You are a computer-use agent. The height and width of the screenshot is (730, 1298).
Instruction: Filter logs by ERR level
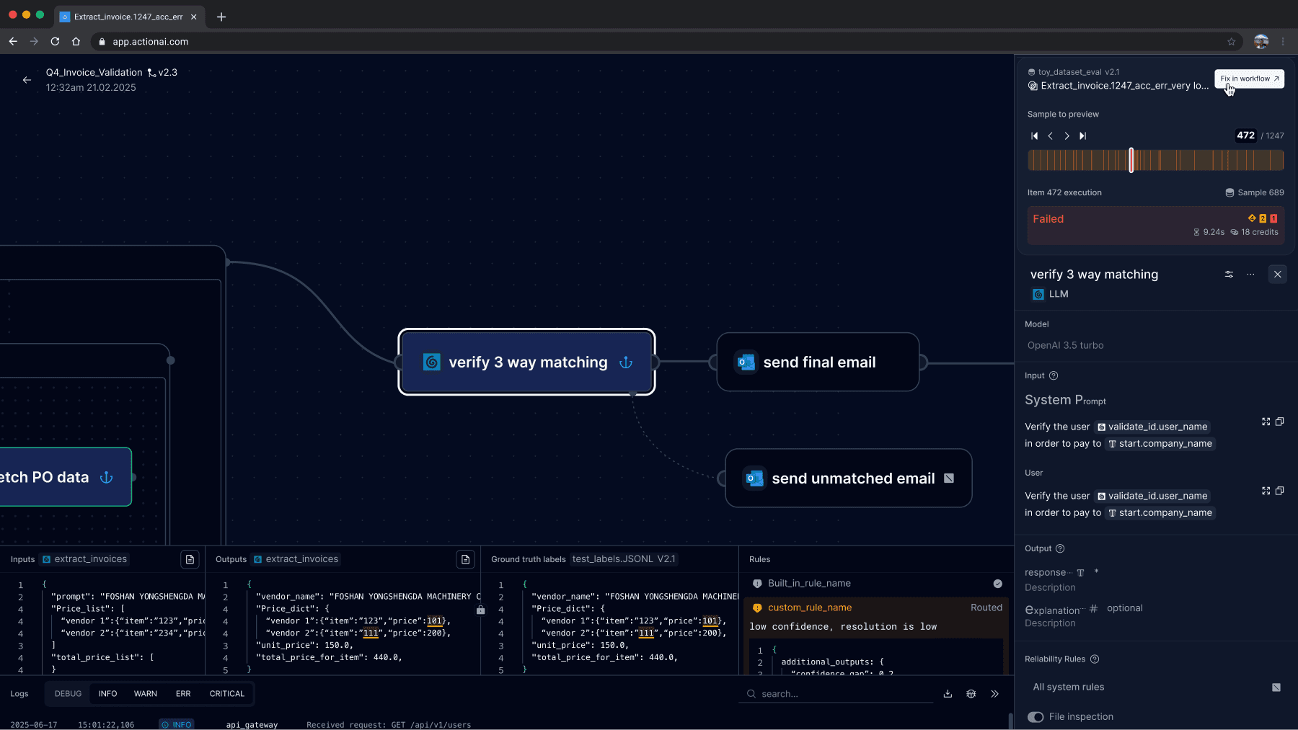point(183,694)
